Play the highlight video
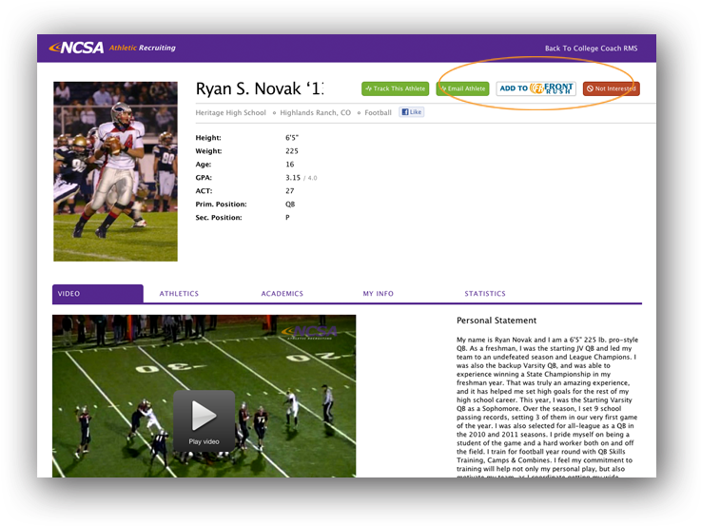 [x=204, y=420]
